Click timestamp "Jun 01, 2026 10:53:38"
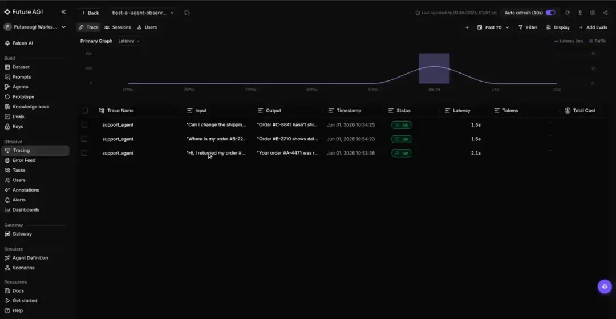This screenshot has width=616, height=319. 351,153
